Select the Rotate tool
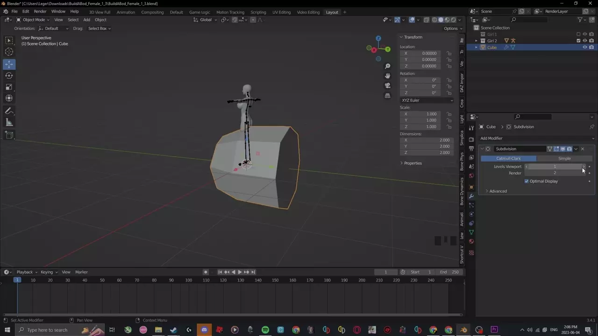This screenshot has width=598, height=336. (9, 76)
